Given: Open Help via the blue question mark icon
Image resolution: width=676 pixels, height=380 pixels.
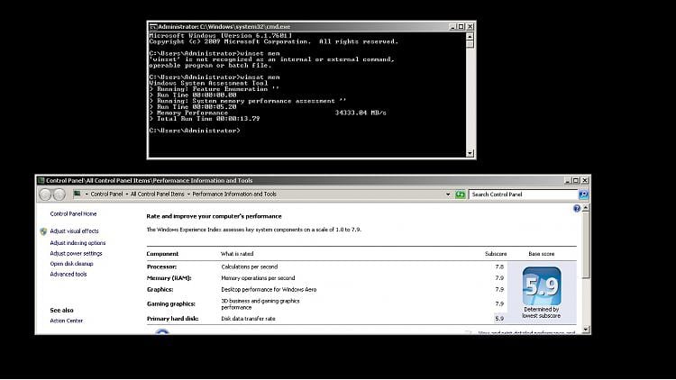Looking at the screenshot, I should [x=577, y=209].
